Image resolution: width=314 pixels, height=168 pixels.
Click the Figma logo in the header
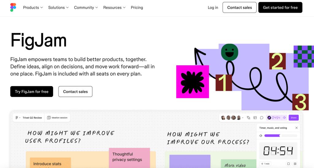[13, 7]
